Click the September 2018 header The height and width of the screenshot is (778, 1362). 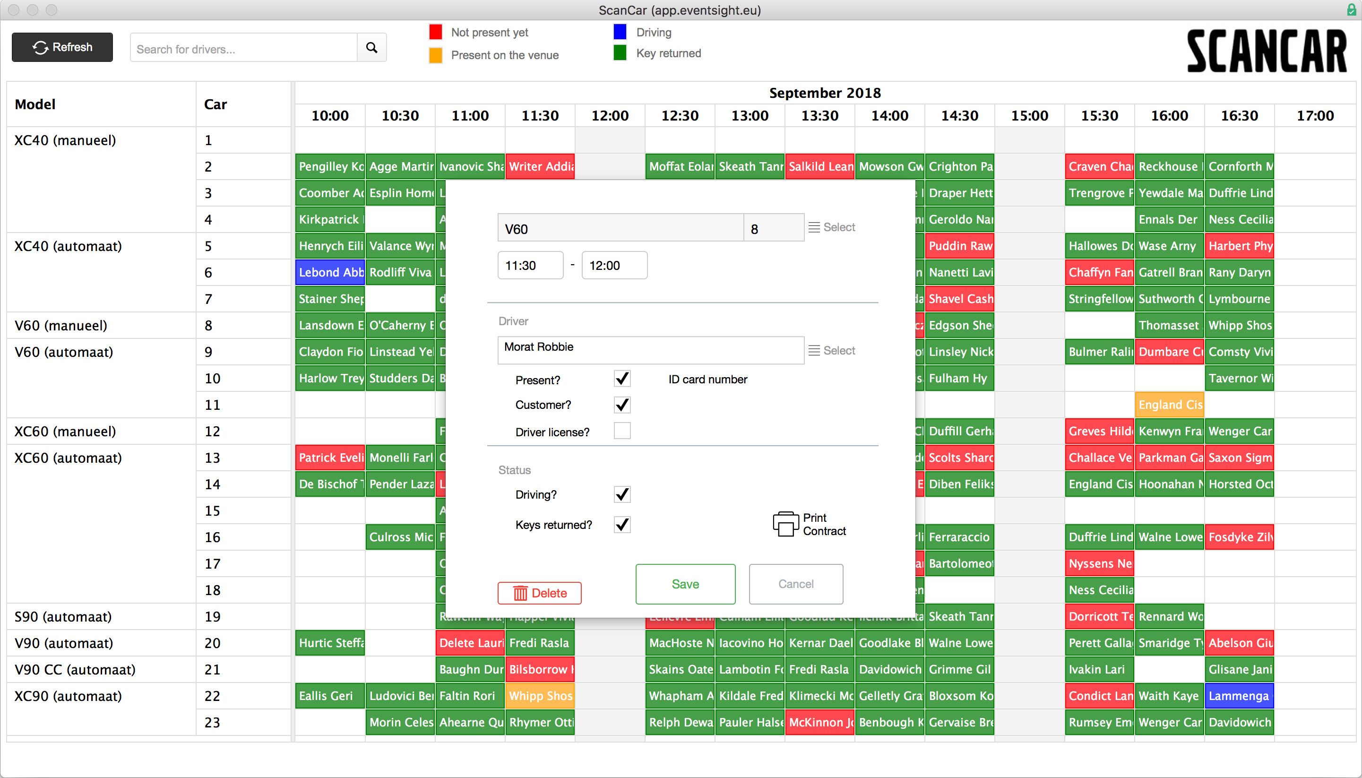(x=825, y=93)
